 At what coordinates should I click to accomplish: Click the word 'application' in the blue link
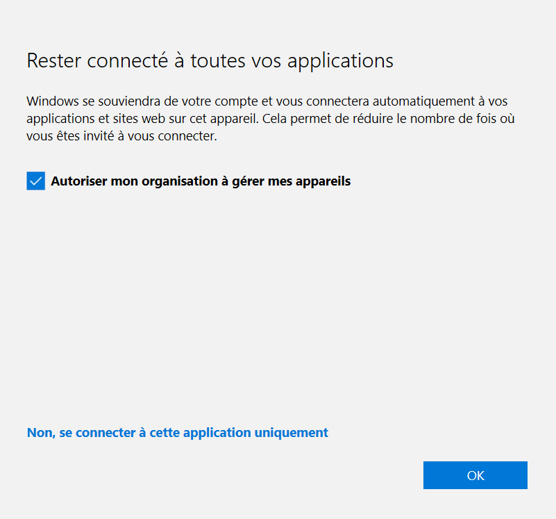pyautogui.click(x=217, y=432)
